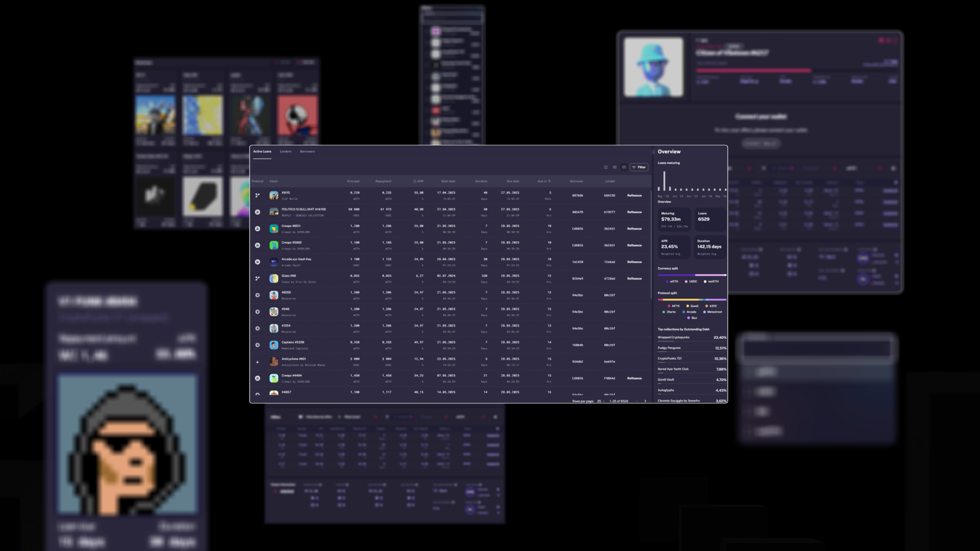The width and height of the screenshot is (980, 551).
Task: Toggle Blur legend in Protocol split
Action: (x=692, y=318)
